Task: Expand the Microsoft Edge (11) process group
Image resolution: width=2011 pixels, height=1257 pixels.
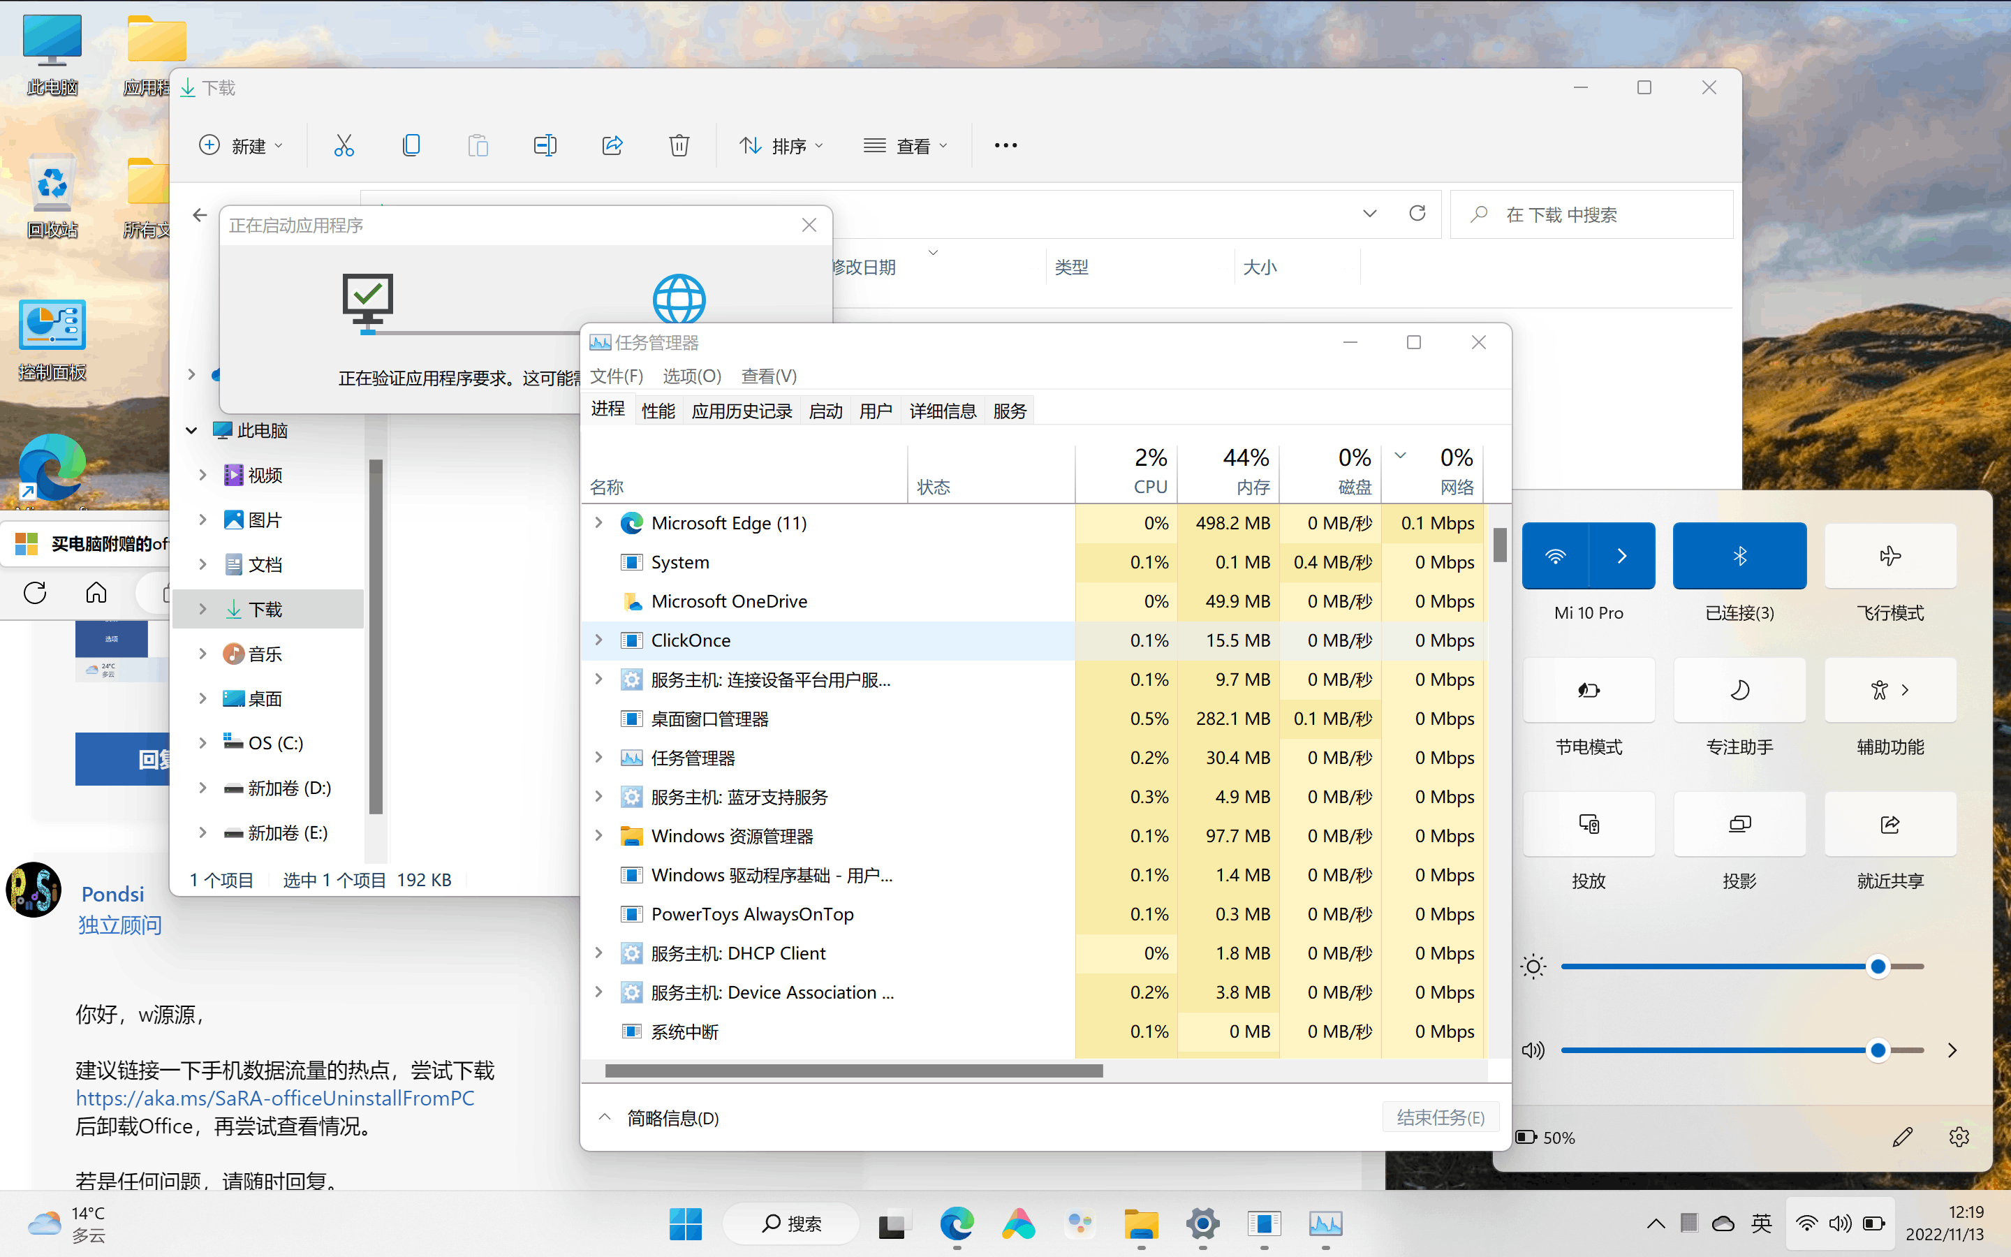Action: (598, 523)
